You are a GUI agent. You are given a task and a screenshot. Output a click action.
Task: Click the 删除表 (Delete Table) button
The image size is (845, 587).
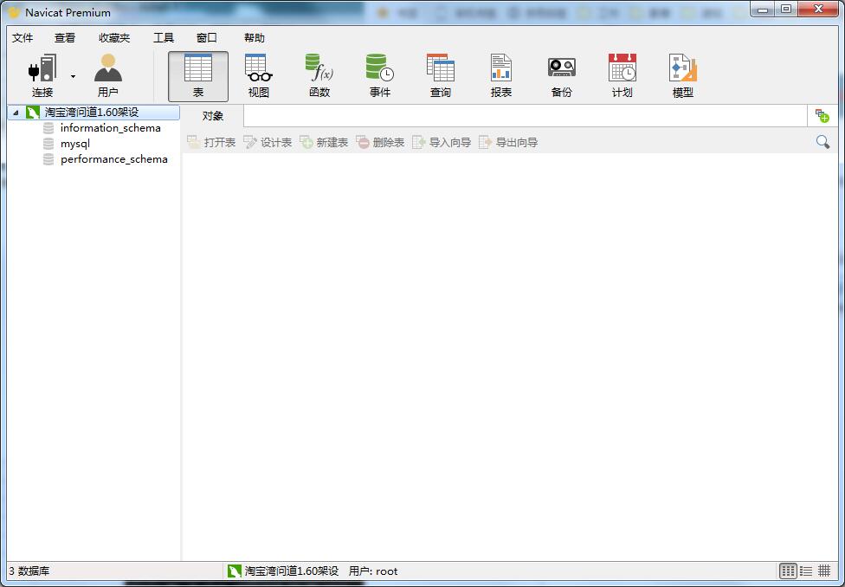tap(380, 142)
